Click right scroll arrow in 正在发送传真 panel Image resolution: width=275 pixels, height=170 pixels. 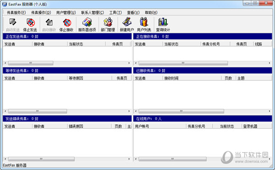[x=129, y=63]
